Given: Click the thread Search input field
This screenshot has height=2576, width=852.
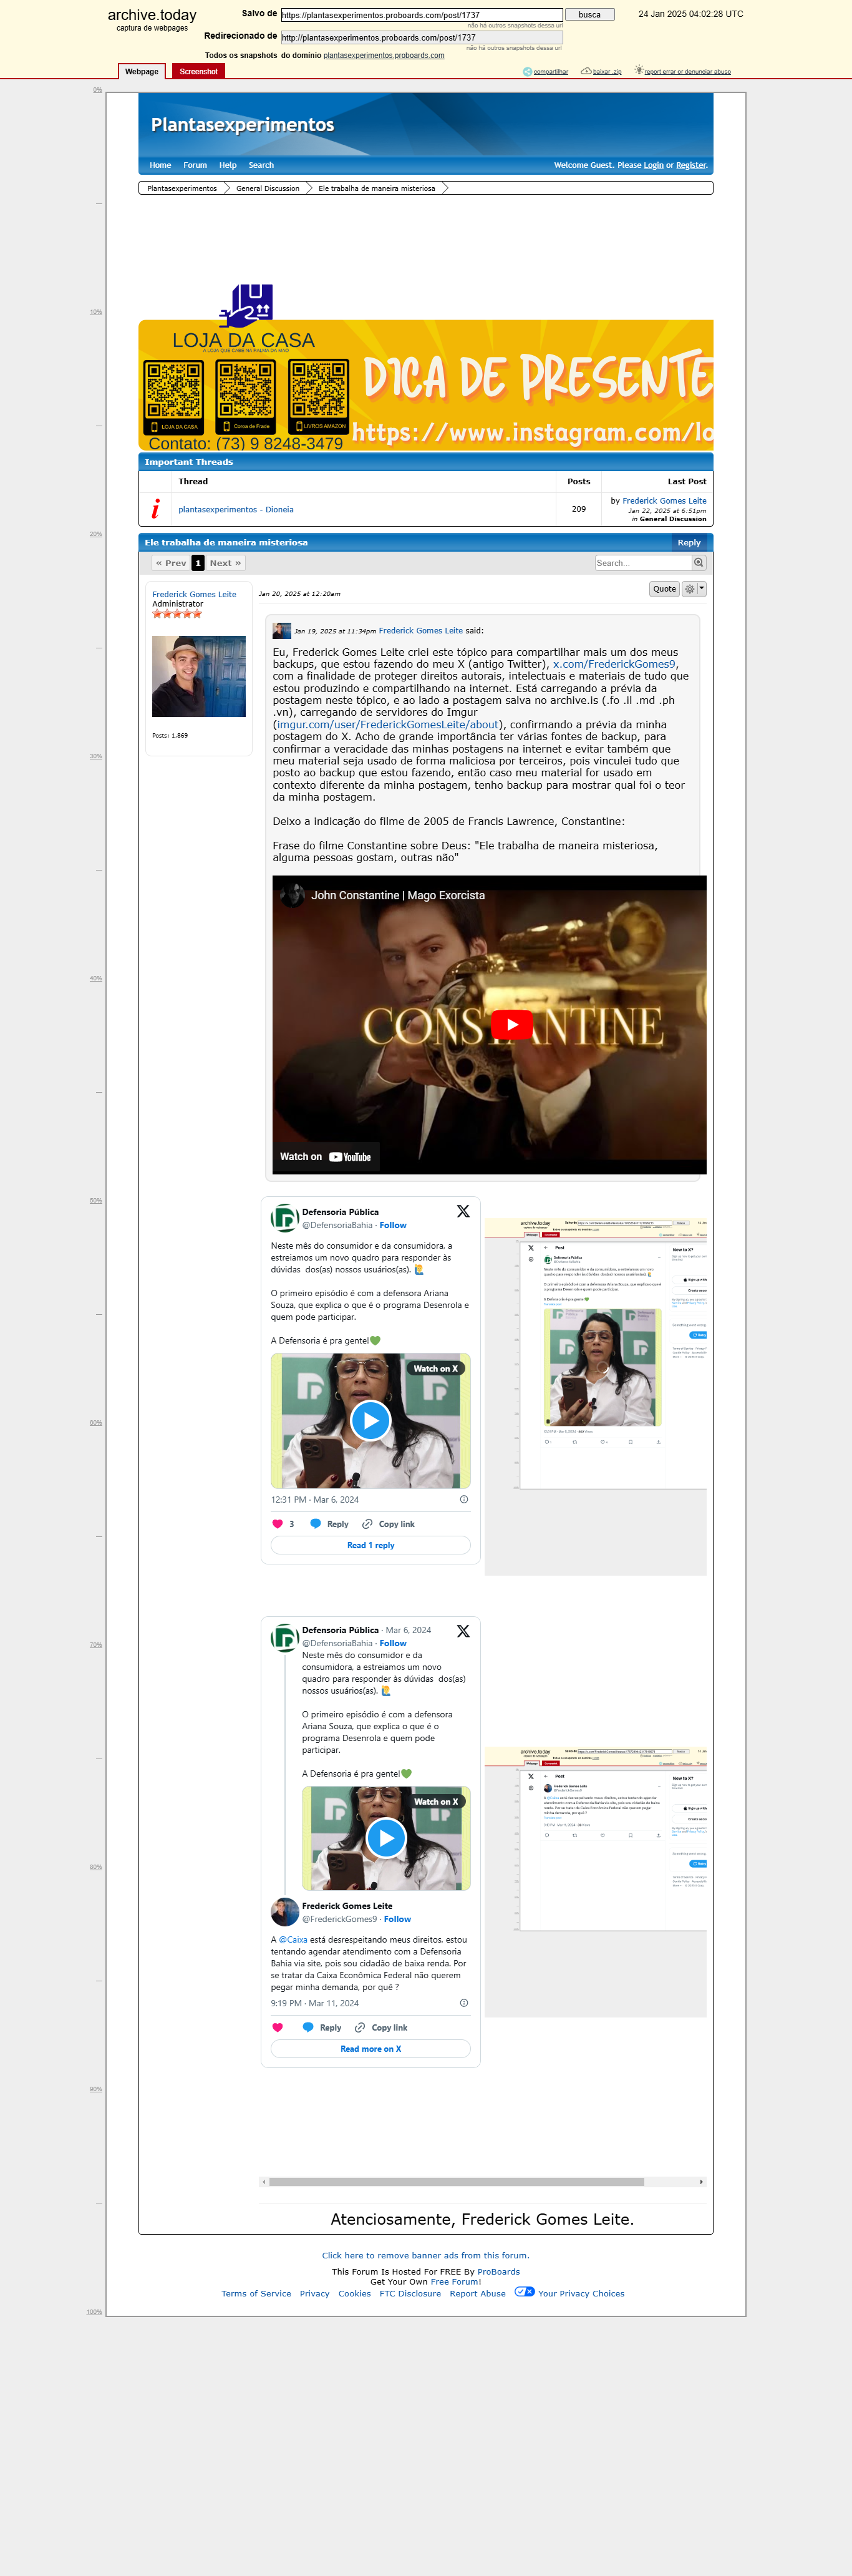Looking at the screenshot, I should [643, 563].
